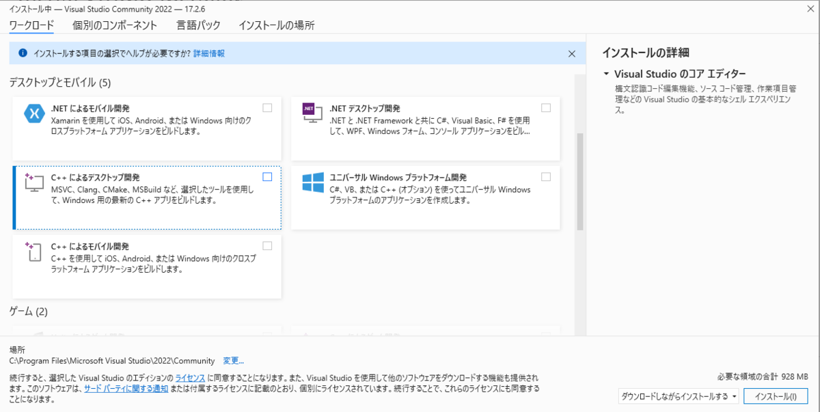
Task: Open the インストールの場所 tab
Action: point(276,25)
